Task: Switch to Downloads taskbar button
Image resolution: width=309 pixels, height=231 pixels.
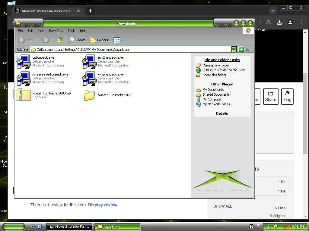Action: [118, 227]
